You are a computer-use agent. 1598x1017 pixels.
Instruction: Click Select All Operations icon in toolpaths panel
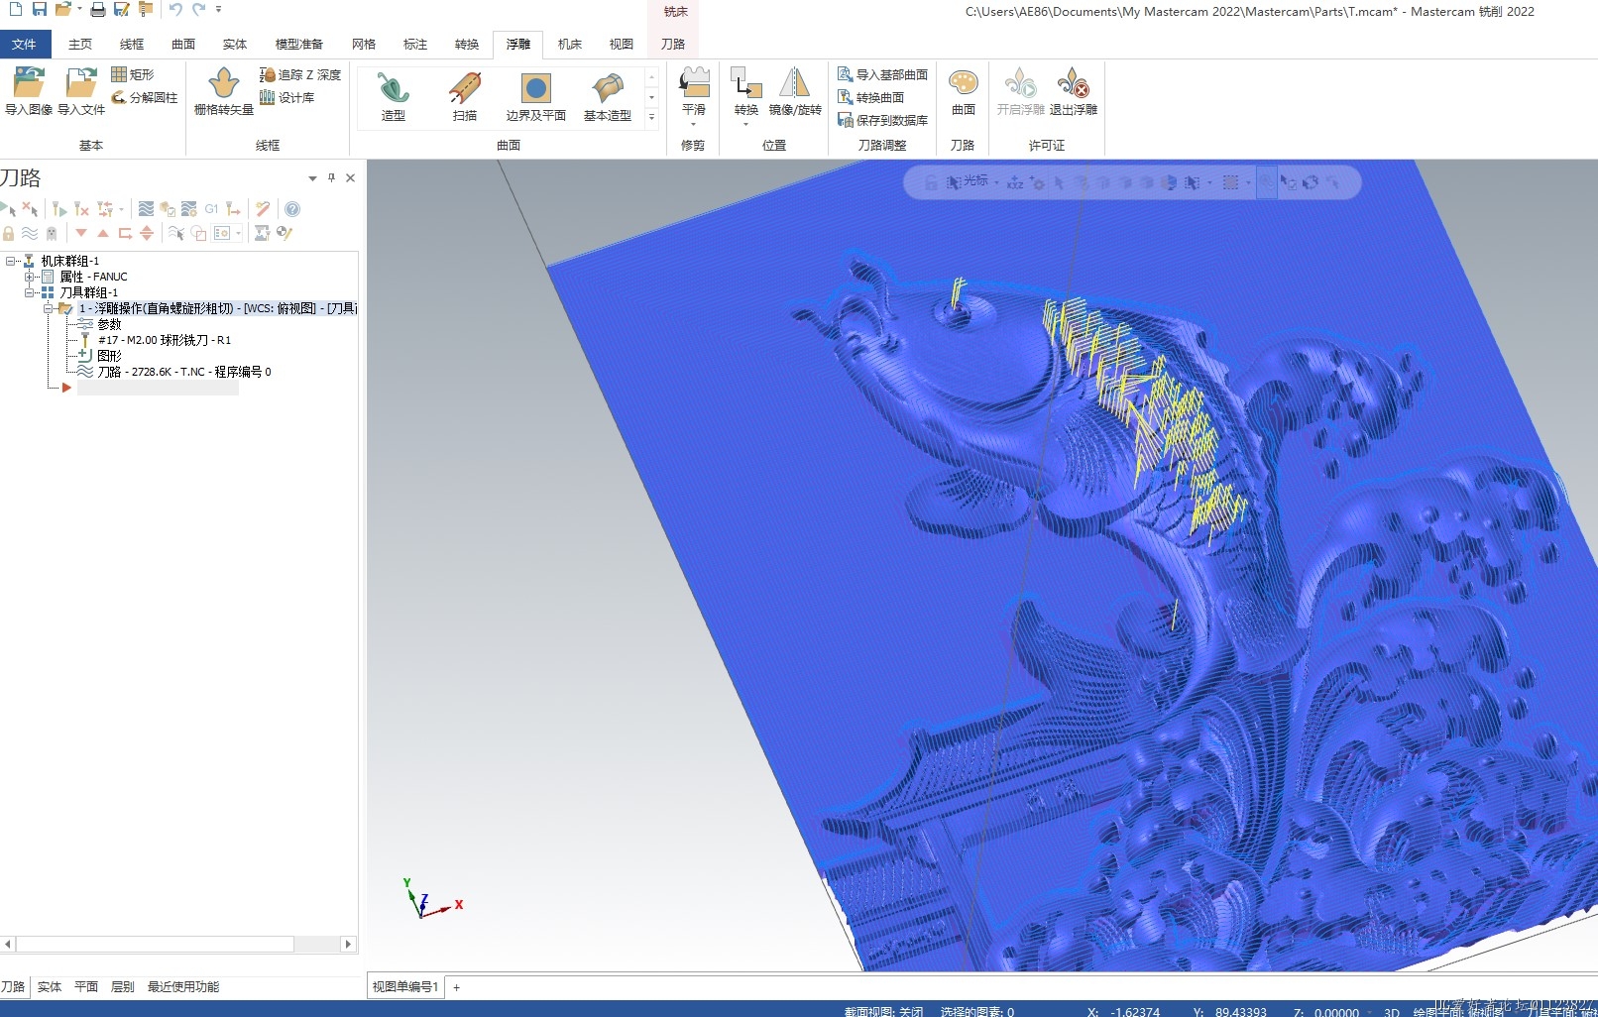click(9, 209)
